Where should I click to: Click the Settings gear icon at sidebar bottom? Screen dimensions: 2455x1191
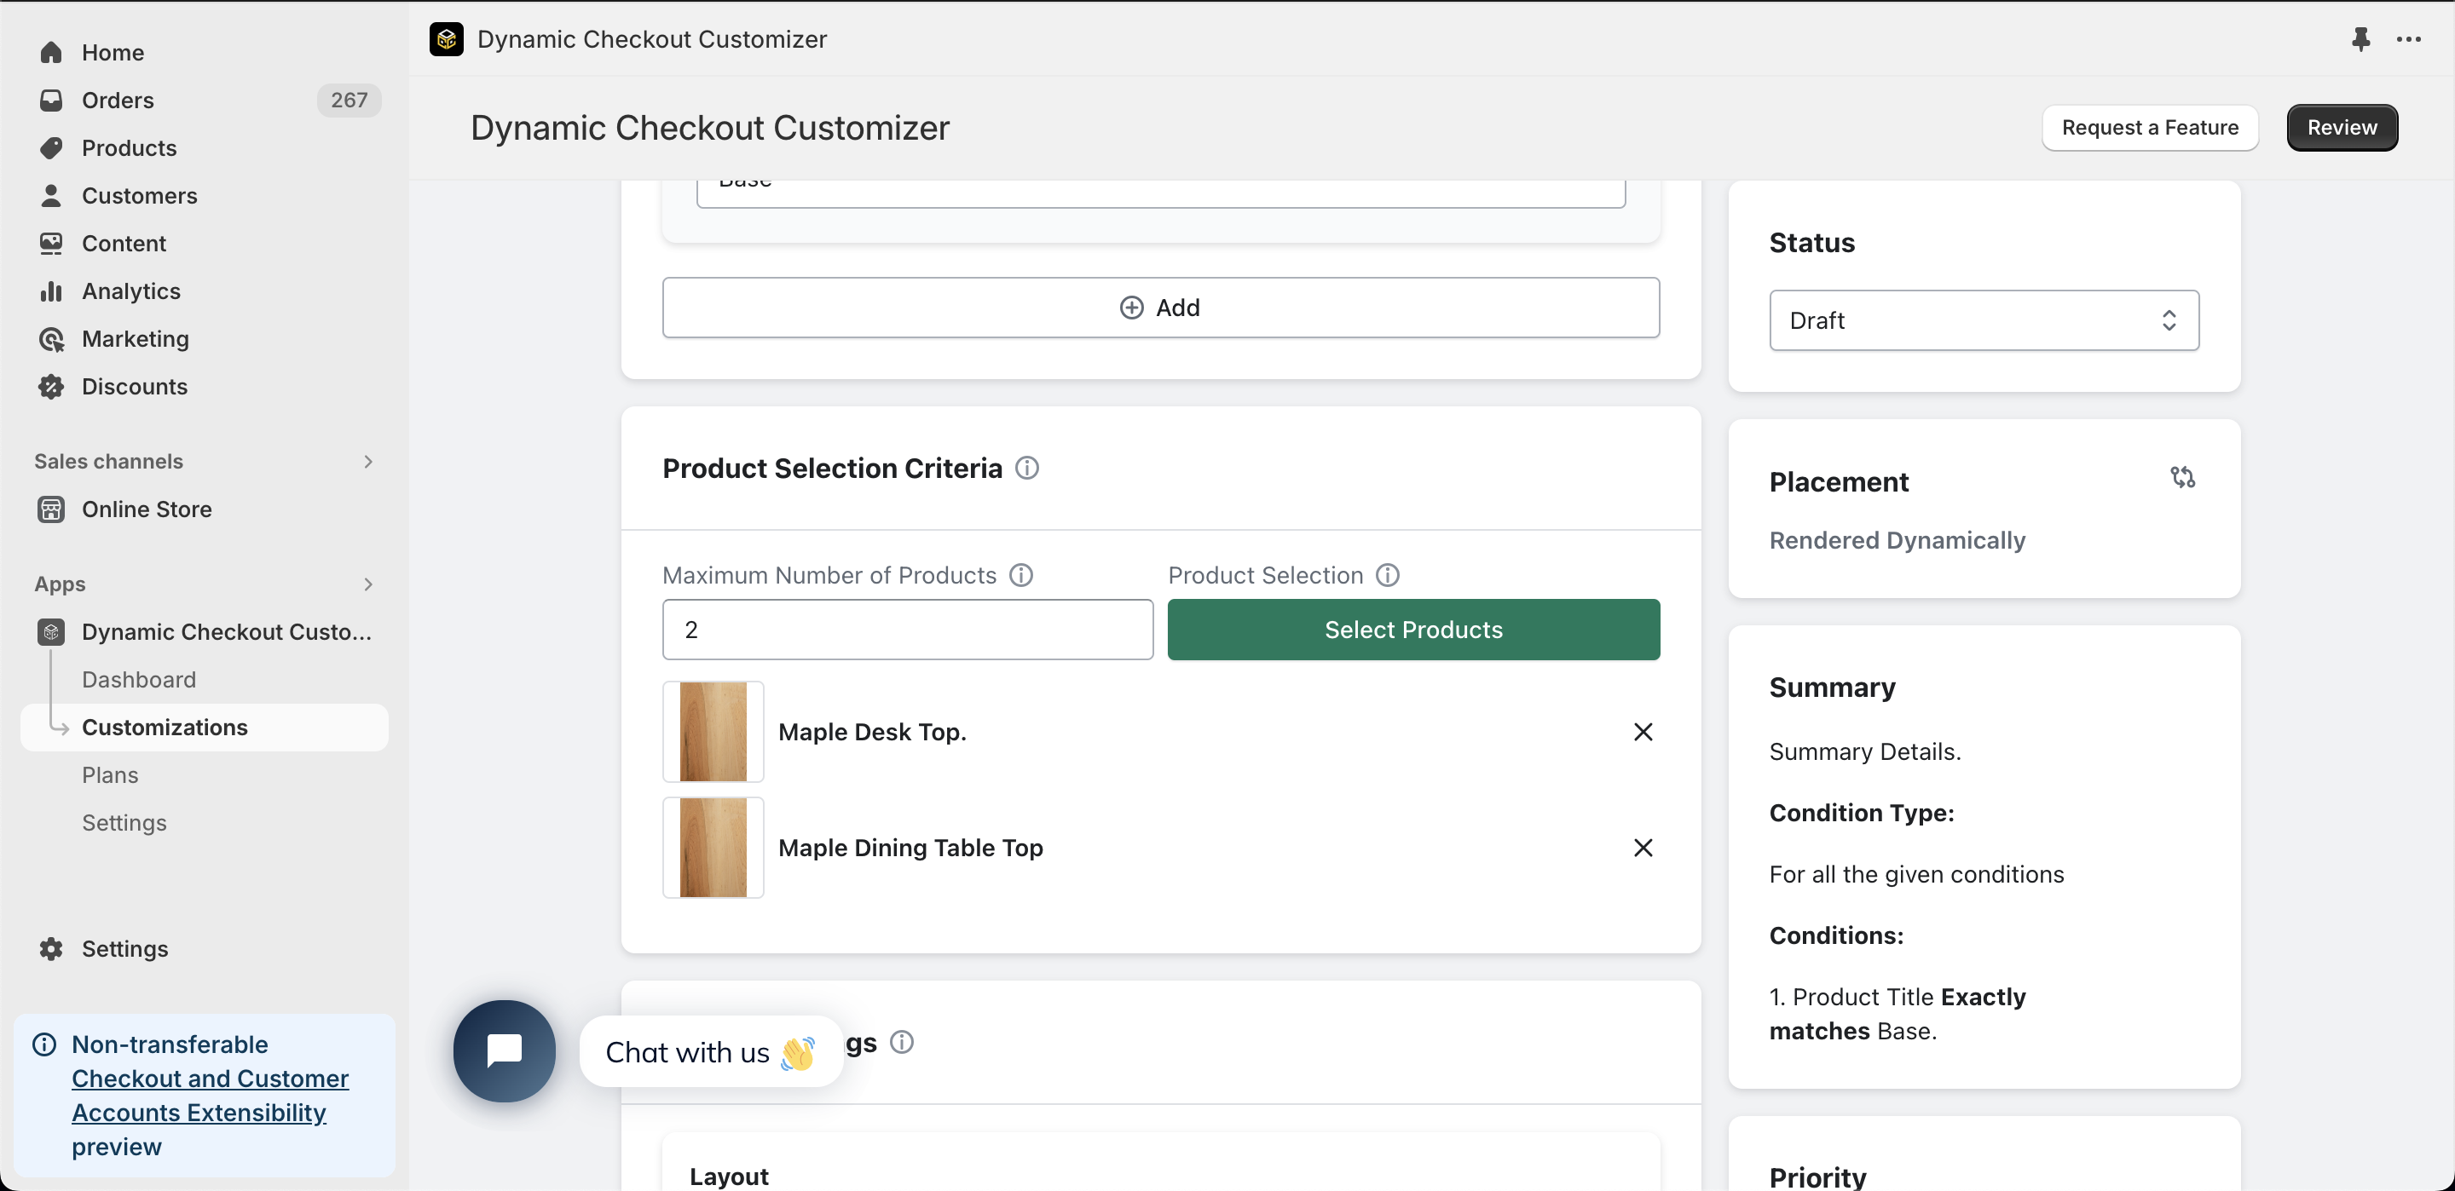(51, 948)
